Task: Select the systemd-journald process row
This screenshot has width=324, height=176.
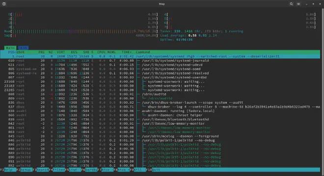Action: (160, 61)
